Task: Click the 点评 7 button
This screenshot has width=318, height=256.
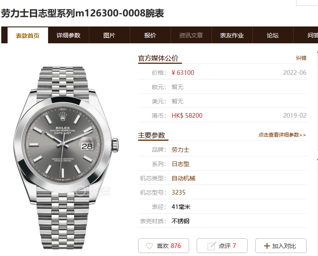Action: [x=222, y=245]
